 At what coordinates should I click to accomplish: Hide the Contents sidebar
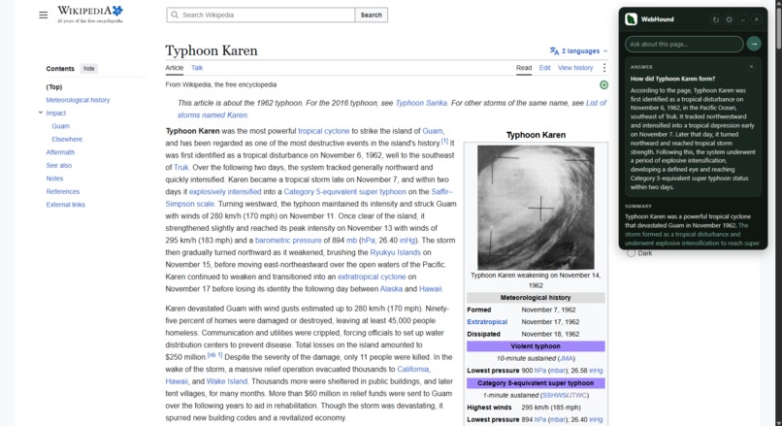(x=88, y=69)
